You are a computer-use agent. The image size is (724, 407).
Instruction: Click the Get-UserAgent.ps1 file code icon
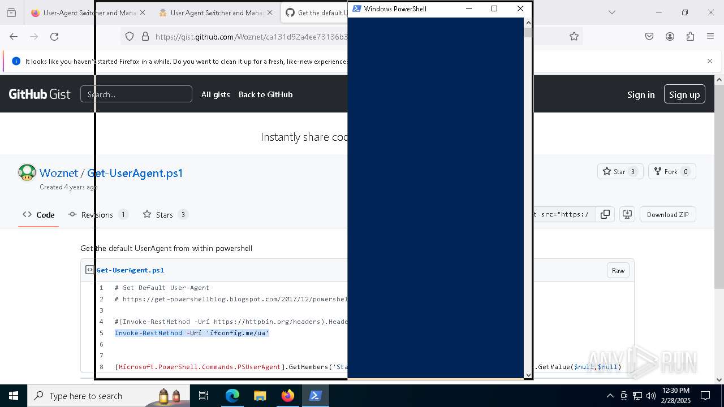pos(89,270)
